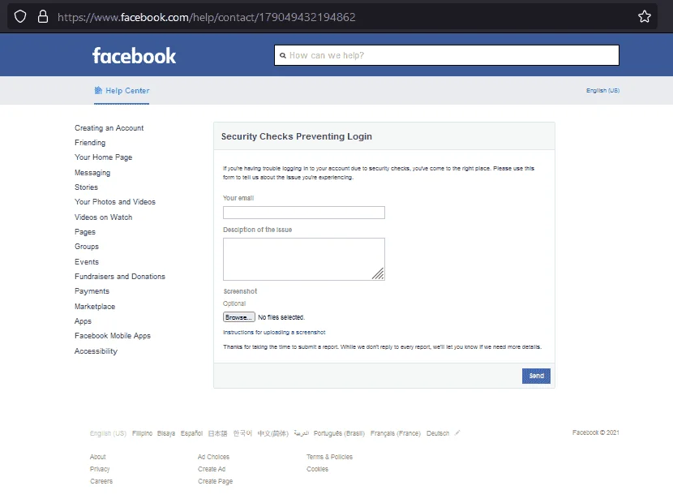Image resolution: width=673 pixels, height=499 pixels.
Task: Select Filipino language in footer
Action: (x=142, y=433)
